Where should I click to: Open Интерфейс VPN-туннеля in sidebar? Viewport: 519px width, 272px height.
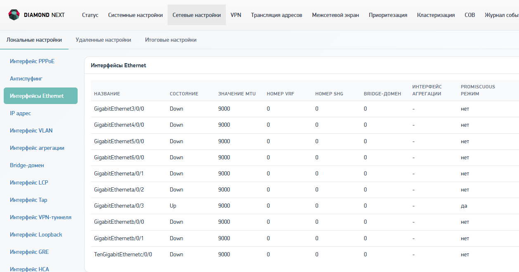click(40, 217)
